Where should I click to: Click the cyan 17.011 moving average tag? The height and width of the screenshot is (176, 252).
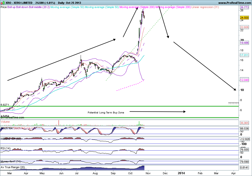point(244,55)
